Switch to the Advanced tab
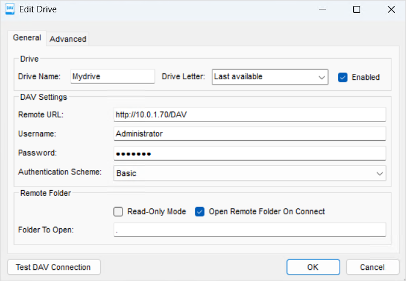Screen dimensions: 406x281 68,39
